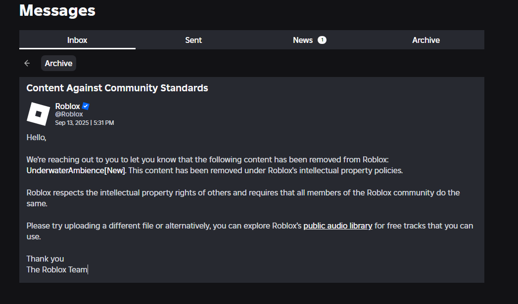Open the Sent tab

[193, 40]
